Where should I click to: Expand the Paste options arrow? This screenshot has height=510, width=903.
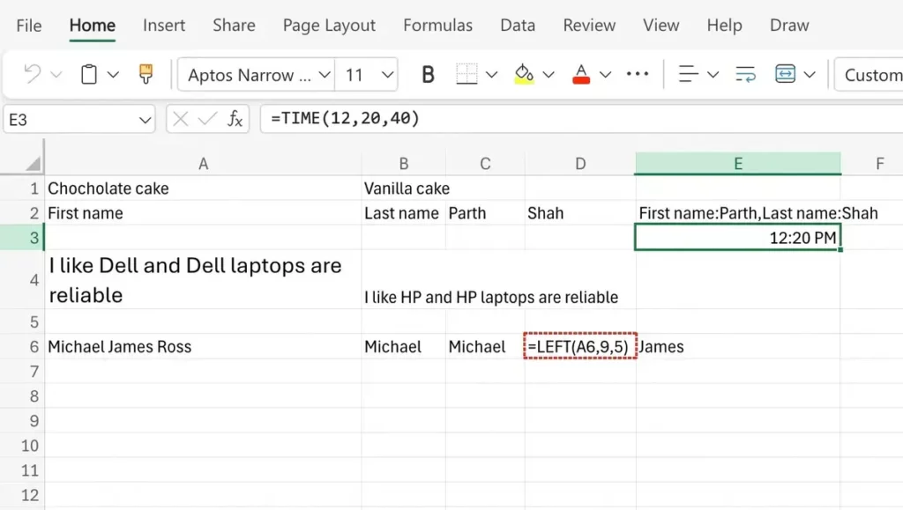[113, 74]
